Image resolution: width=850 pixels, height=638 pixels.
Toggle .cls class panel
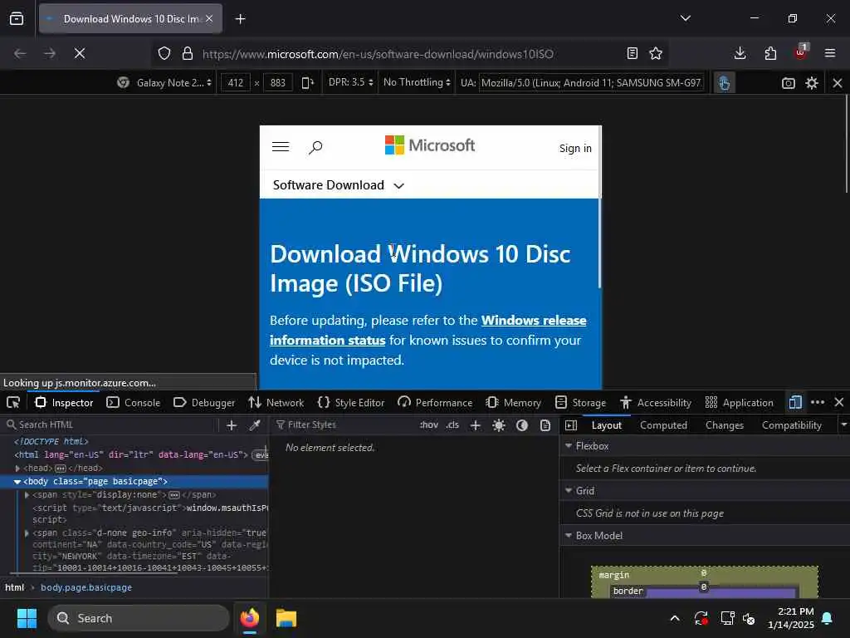452,425
